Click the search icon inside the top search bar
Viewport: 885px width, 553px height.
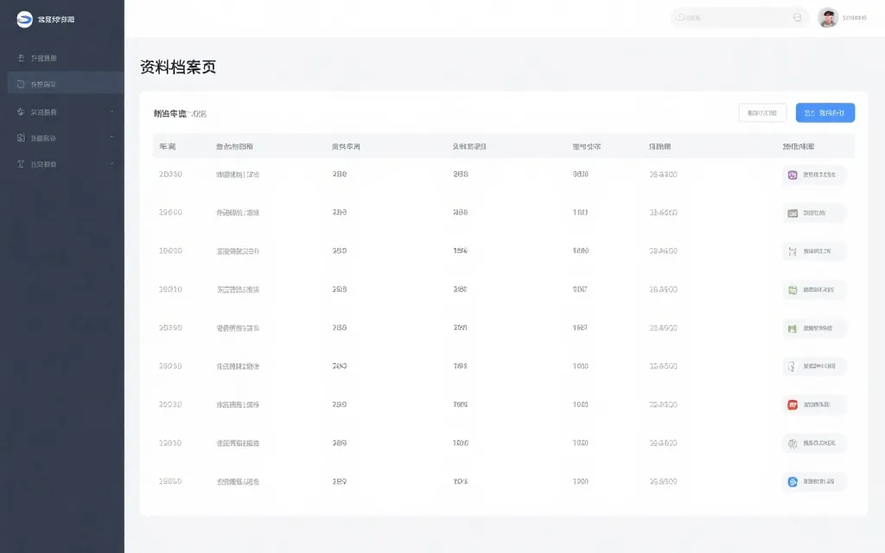pyautogui.click(x=797, y=17)
